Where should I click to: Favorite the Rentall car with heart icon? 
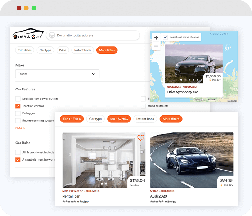pos(141,138)
